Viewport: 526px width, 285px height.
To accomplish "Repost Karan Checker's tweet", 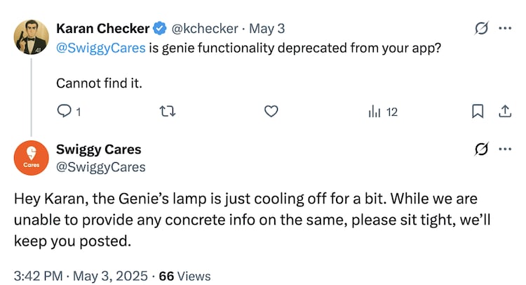I will (168, 111).
